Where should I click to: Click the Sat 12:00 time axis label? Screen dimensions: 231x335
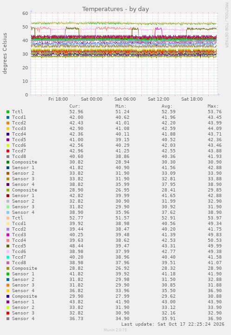point(158,99)
